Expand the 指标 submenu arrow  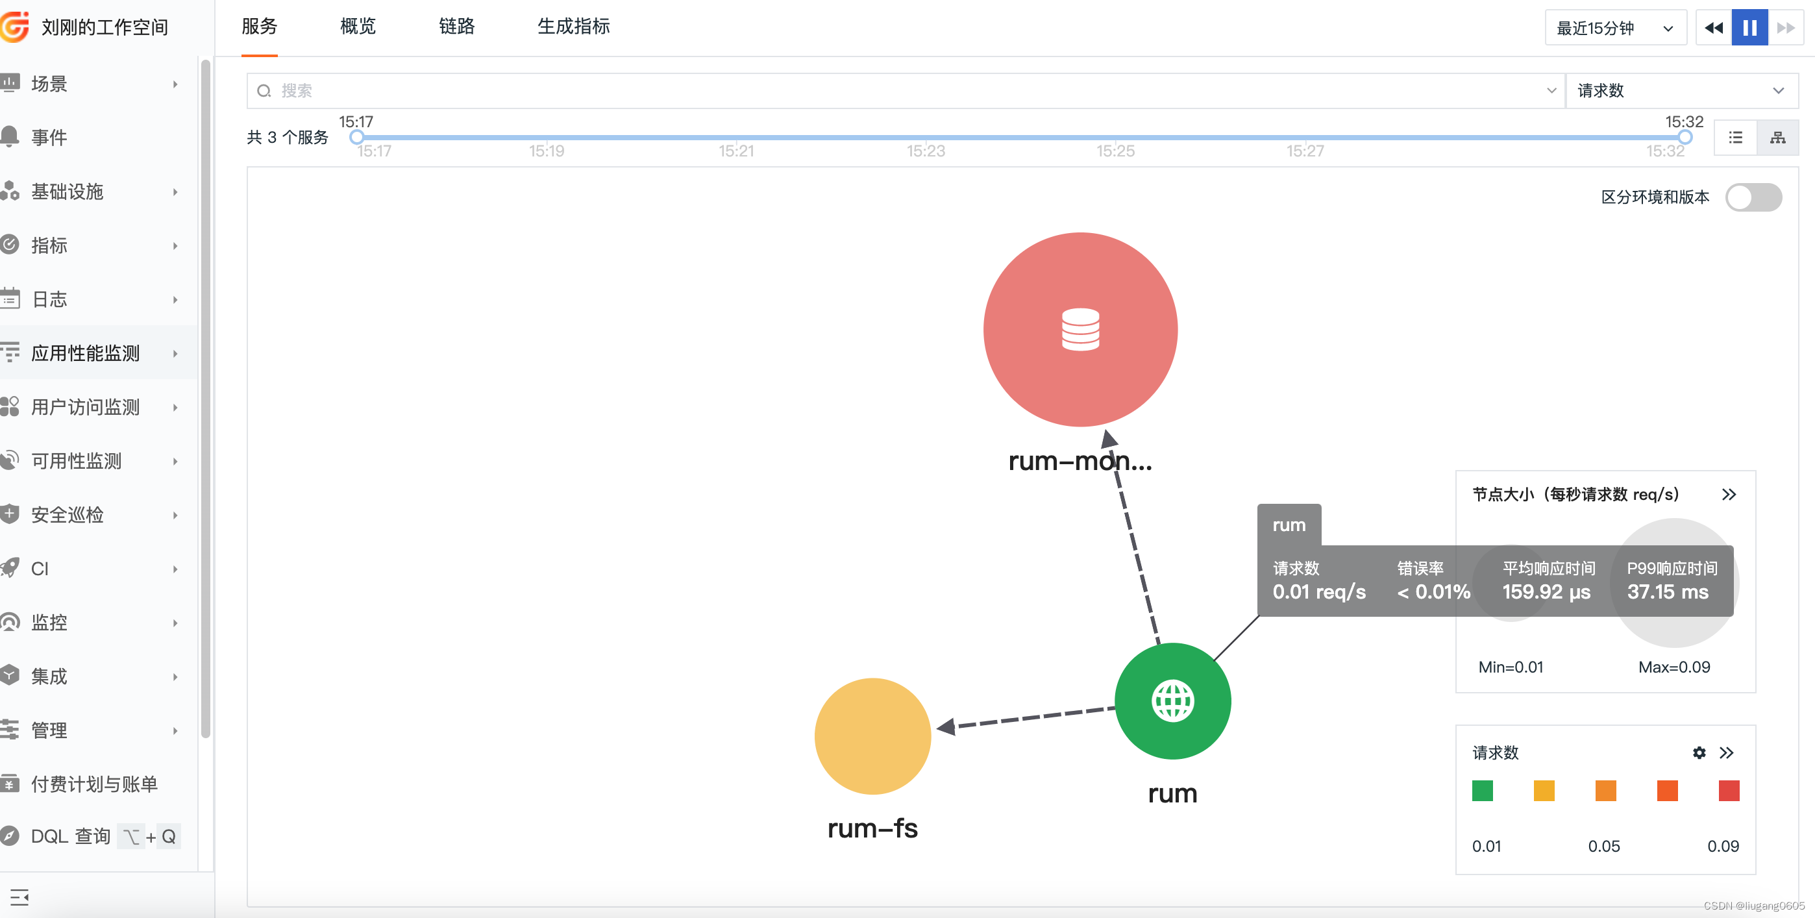pyautogui.click(x=175, y=245)
